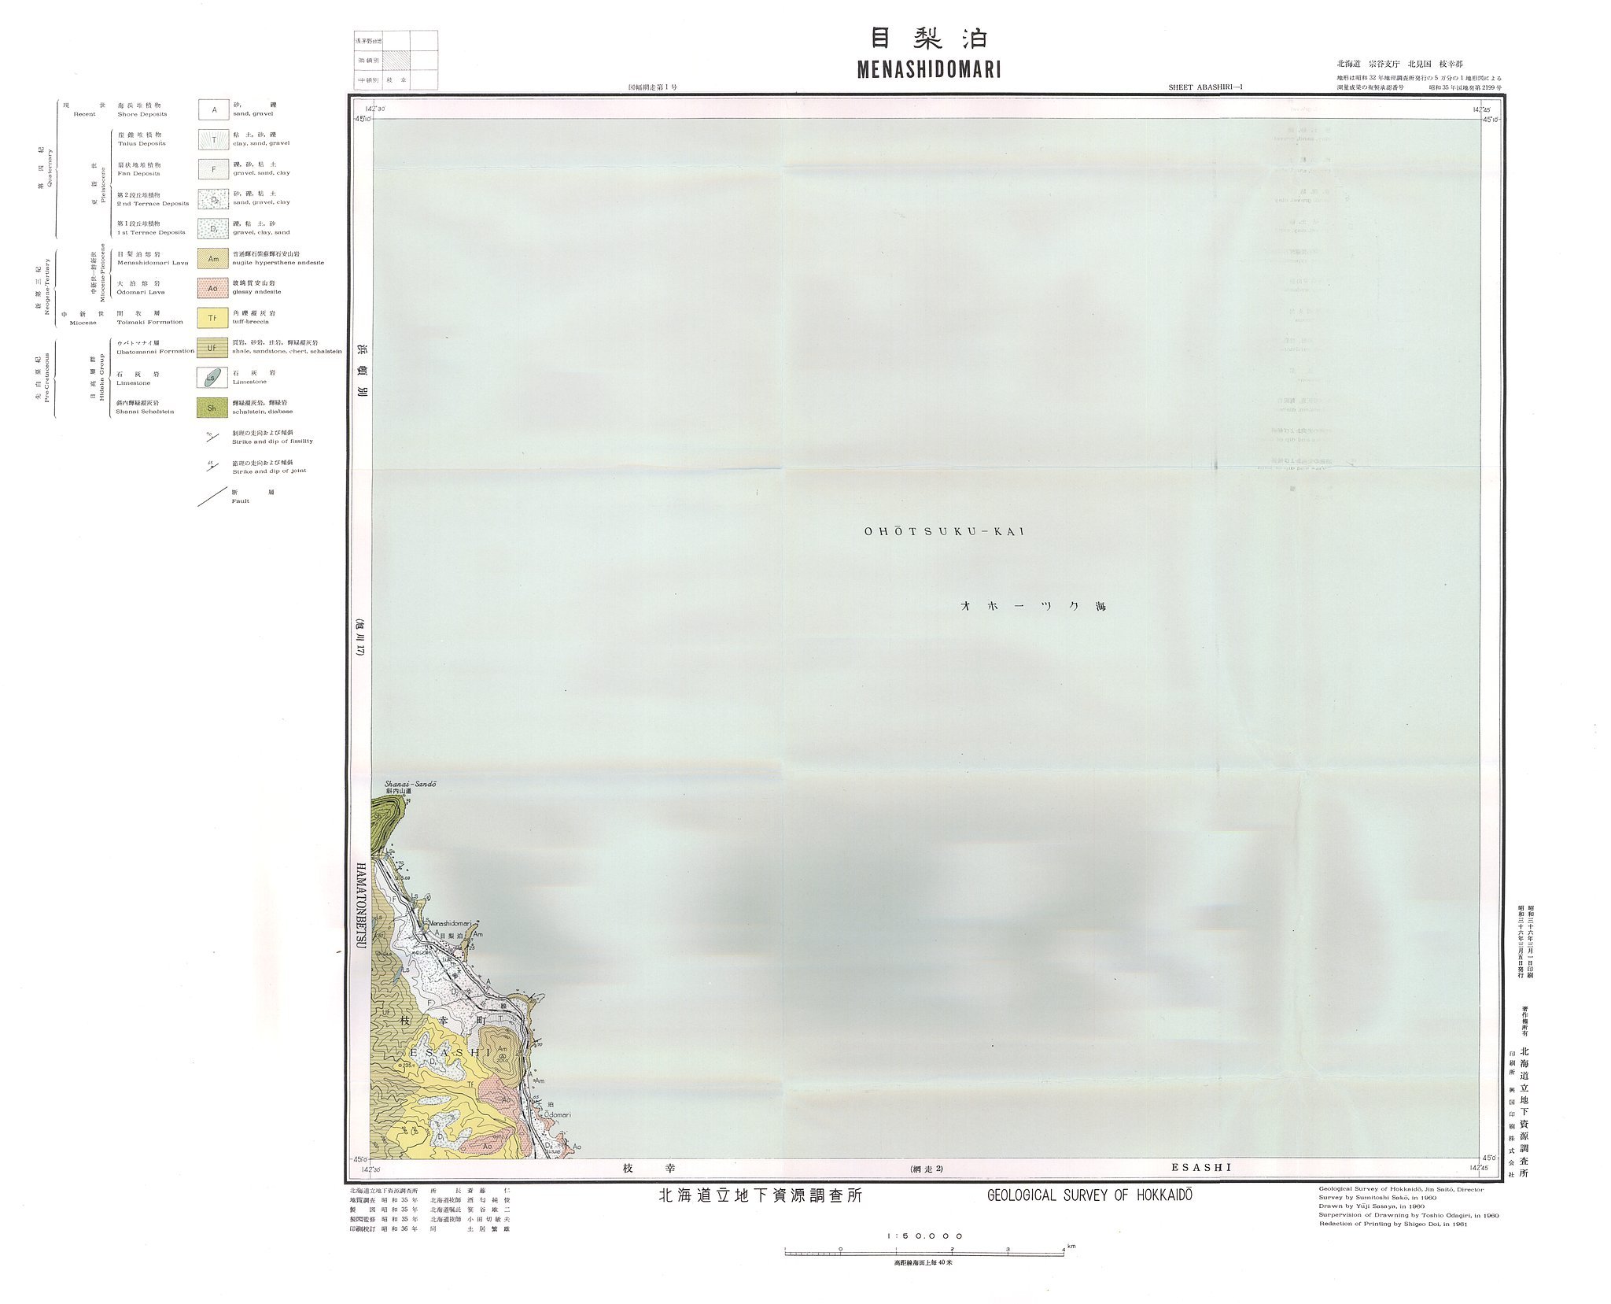Click the green Shanai Schalstein 'Sh' swatch
This screenshot has width=1611, height=1304.
[213, 408]
